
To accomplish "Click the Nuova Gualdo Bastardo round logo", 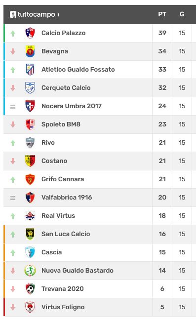I will pos(30,271).
